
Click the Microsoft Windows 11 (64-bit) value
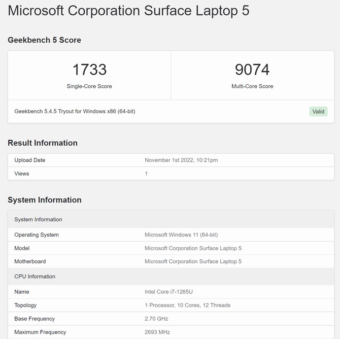tap(181, 235)
